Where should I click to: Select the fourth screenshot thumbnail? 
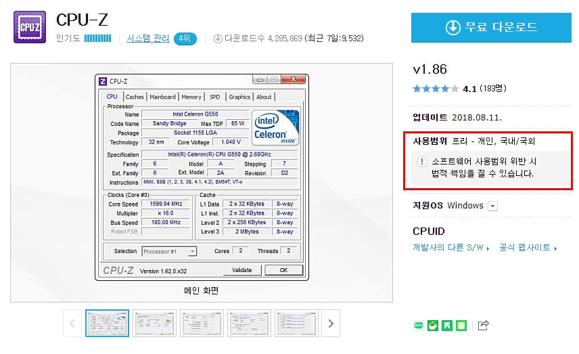[249, 324]
